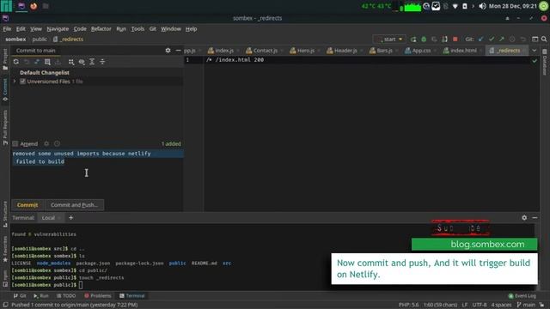This screenshot has height=309, width=550.
Task: Open Terminal panel settings gear
Action: pos(524,217)
